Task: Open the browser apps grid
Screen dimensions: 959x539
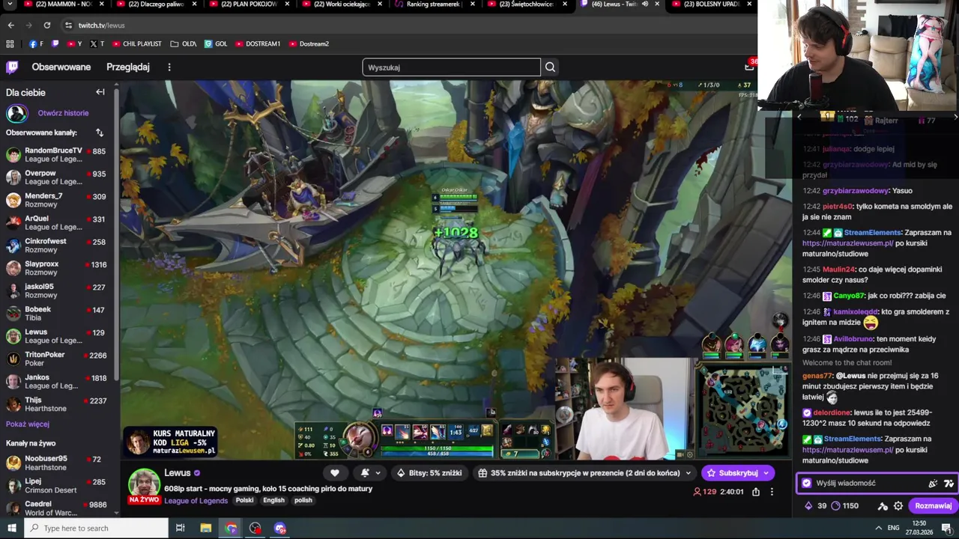Action: [10, 44]
